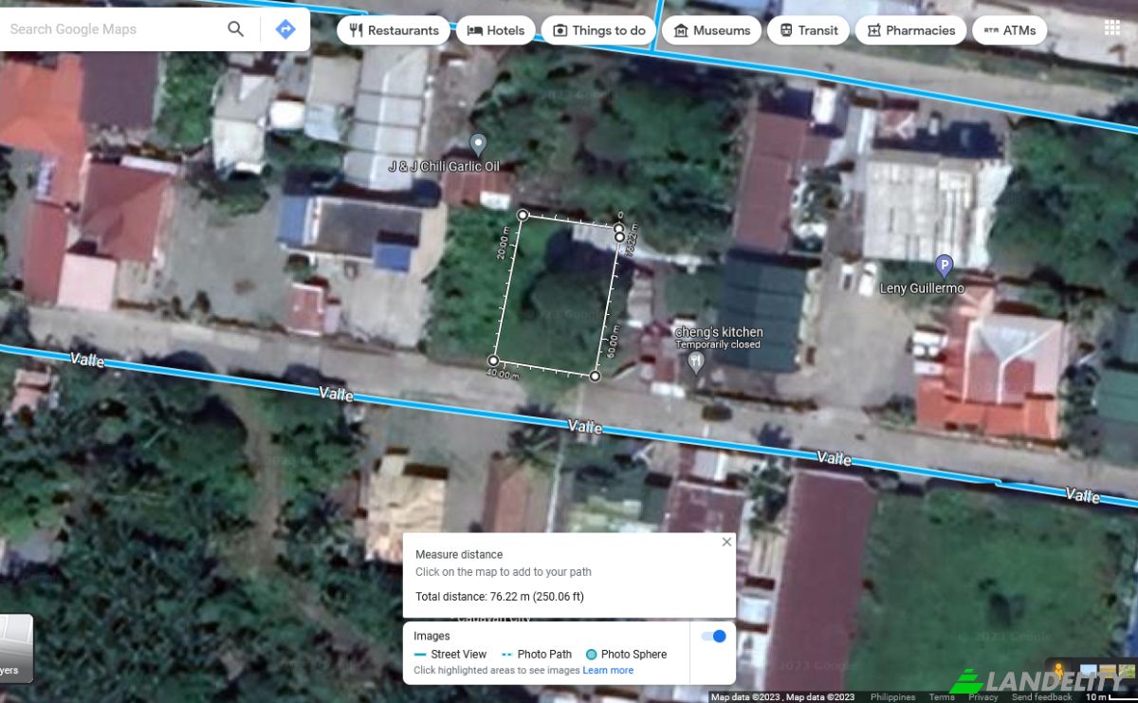Click the Photo Path legend label
The height and width of the screenshot is (703, 1138).
(x=544, y=654)
